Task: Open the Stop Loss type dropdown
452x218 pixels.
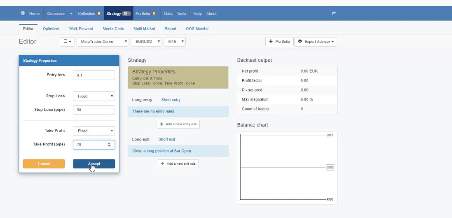Action: [94, 96]
